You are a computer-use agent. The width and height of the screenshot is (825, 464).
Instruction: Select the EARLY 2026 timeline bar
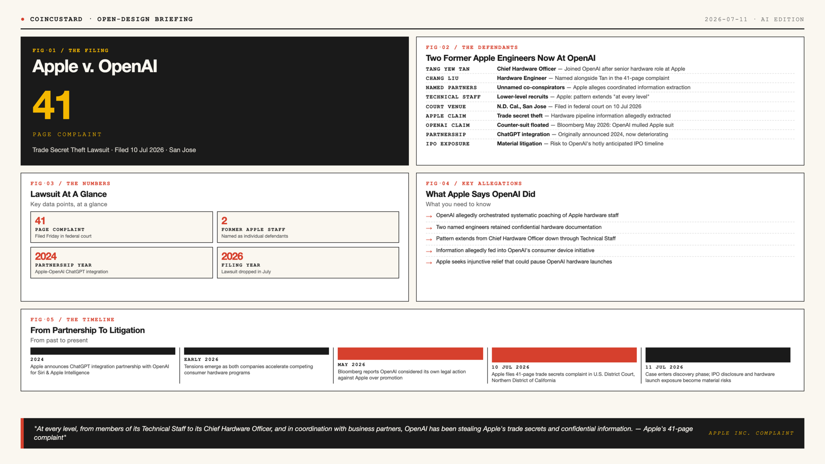click(x=256, y=351)
